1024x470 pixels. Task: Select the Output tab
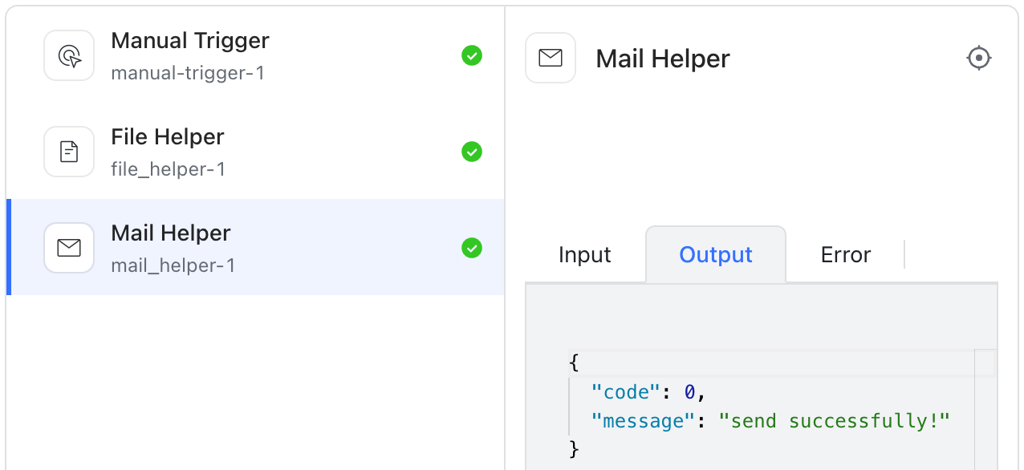[x=715, y=254]
